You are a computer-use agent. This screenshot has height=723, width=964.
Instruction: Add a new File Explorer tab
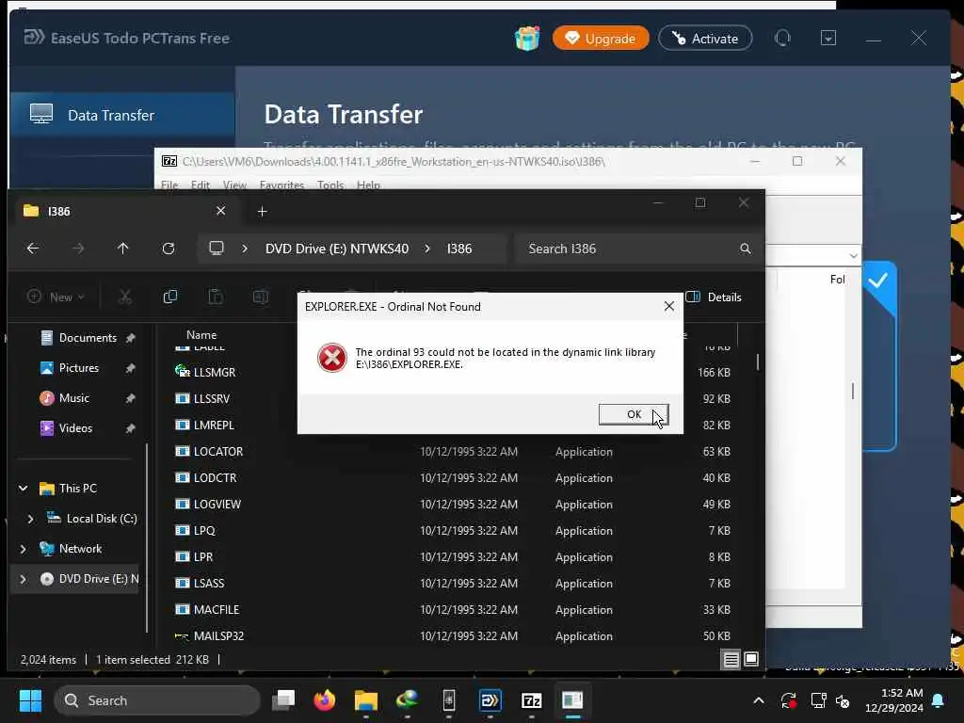click(x=262, y=212)
